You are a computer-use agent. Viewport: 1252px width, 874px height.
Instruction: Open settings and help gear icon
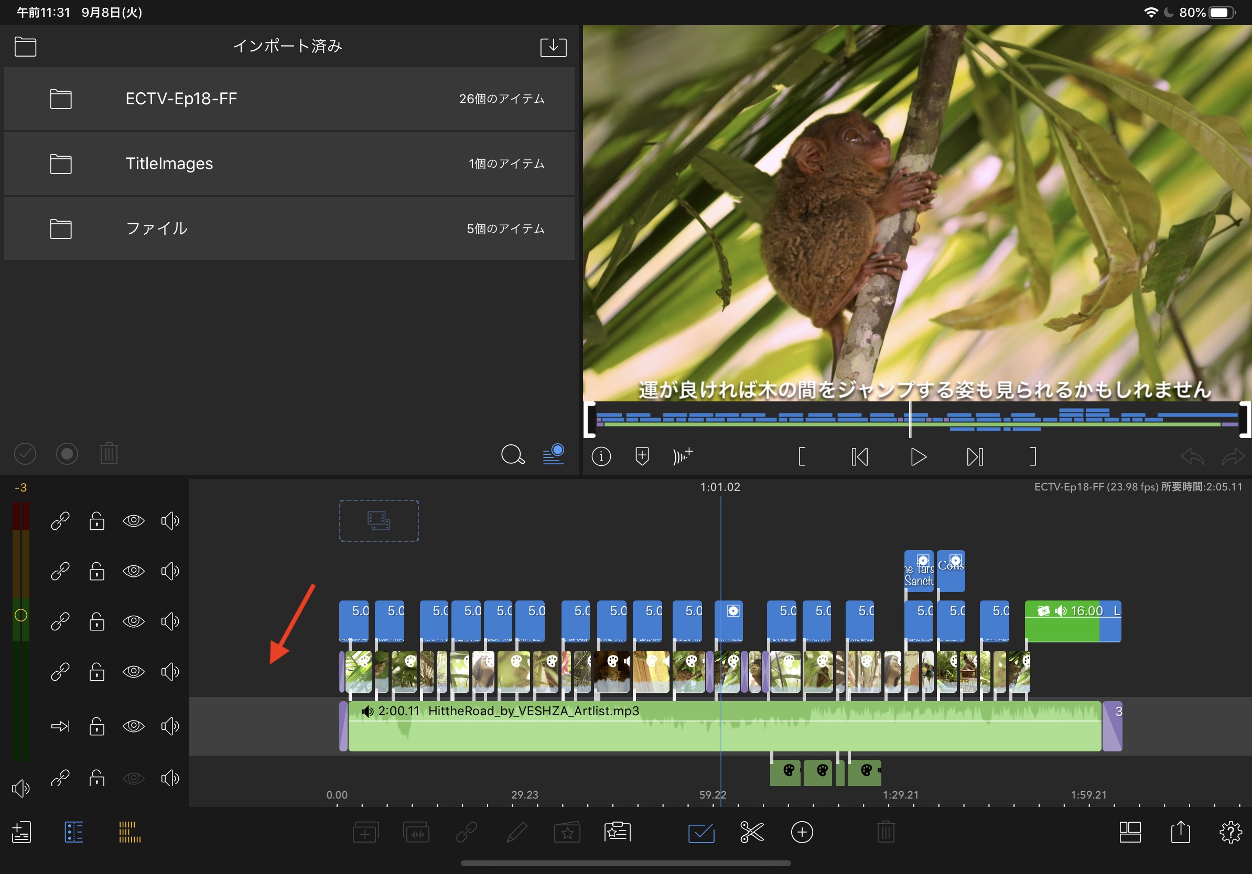point(1230,832)
